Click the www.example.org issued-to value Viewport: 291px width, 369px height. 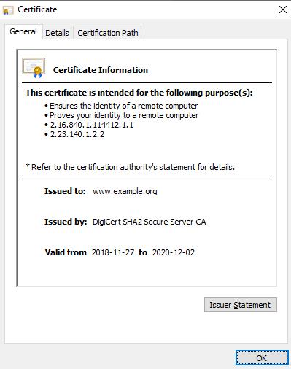point(125,191)
